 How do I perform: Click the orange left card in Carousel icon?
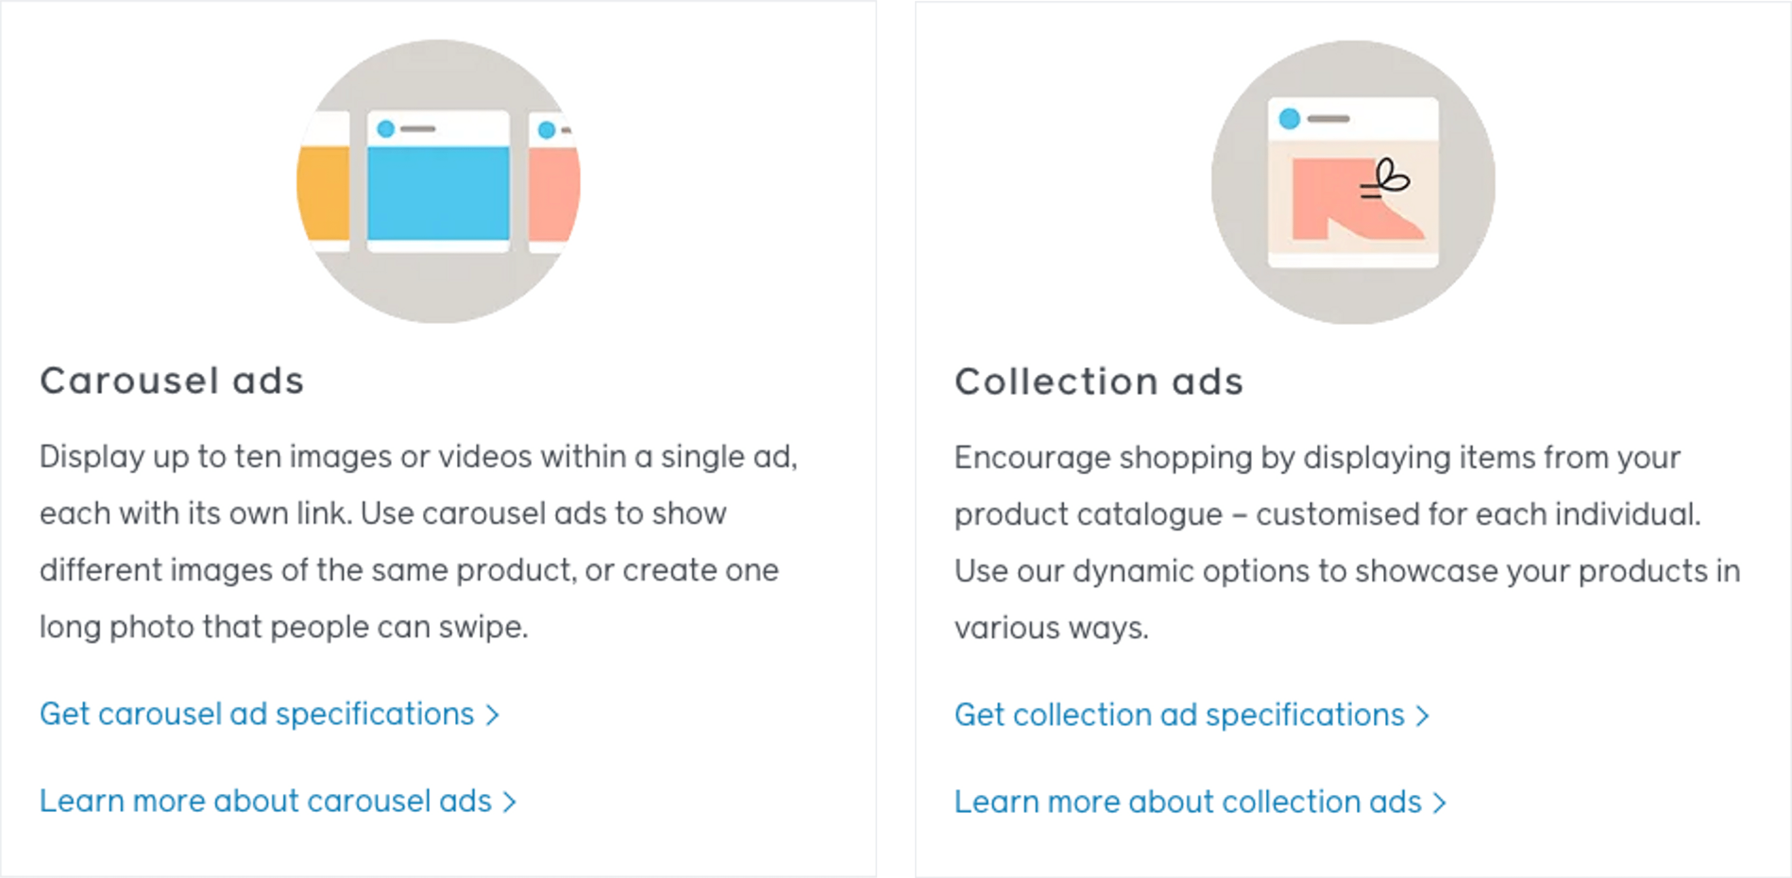pos(324,193)
